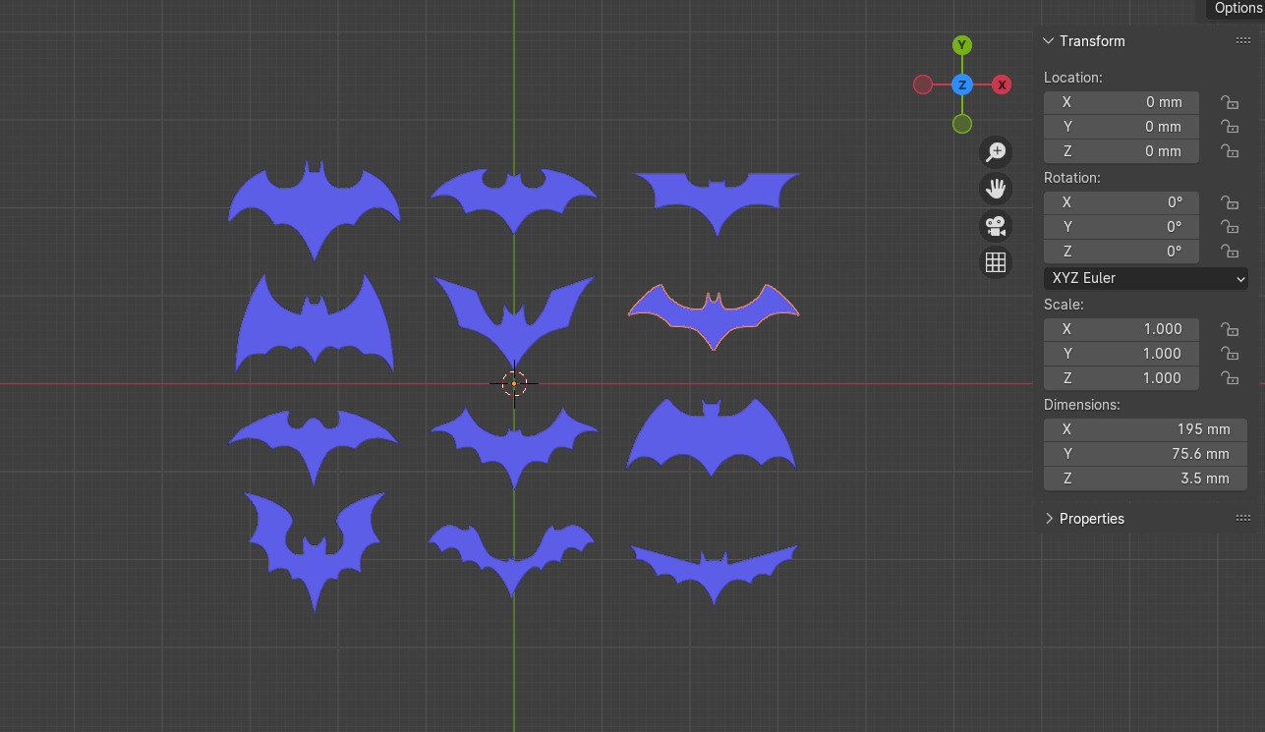Switch perspective/orthographic with the grid icon
1265x732 pixels.
(996, 262)
